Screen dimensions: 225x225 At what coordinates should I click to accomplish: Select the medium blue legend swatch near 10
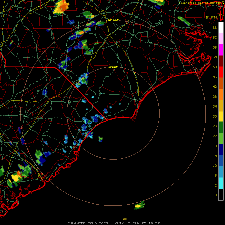pos(221,161)
